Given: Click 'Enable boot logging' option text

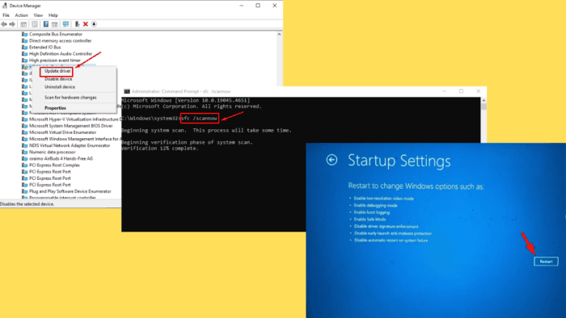Looking at the screenshot, I should [x=372, y=212].
